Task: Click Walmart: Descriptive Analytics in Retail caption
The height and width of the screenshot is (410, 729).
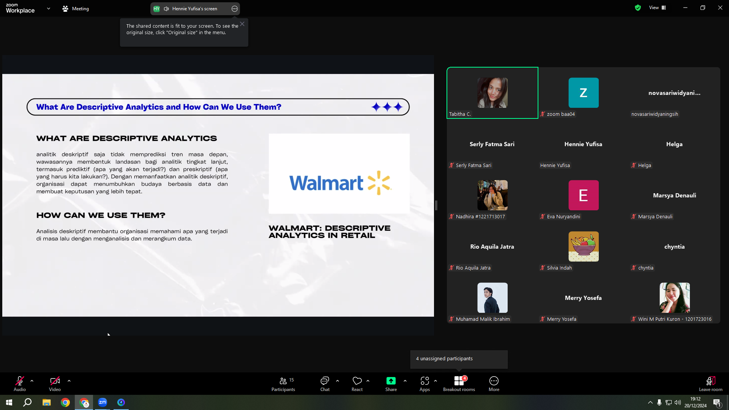Action: click(330, 232)
